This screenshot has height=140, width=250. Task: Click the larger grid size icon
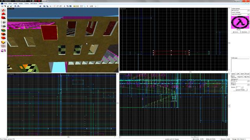(x=11, y=6)
